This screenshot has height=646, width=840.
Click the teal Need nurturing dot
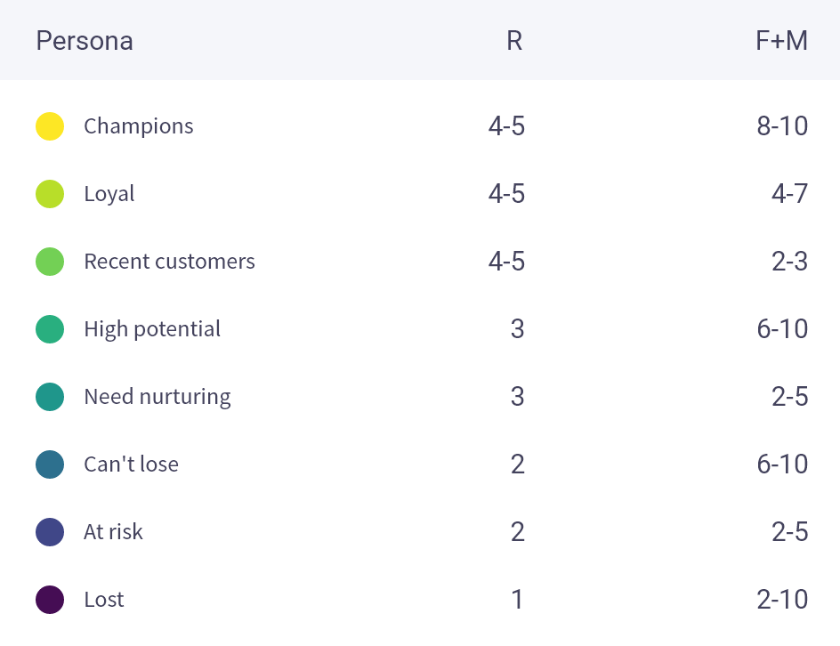point(50,397)
